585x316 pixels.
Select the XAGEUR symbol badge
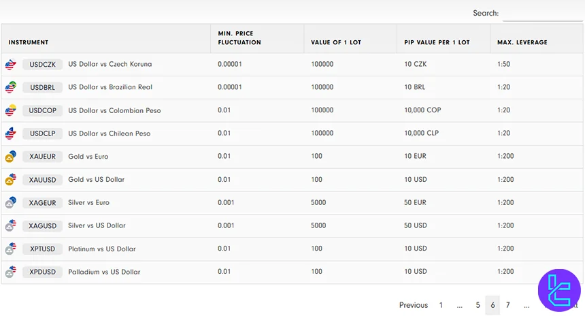coord(43,203)
